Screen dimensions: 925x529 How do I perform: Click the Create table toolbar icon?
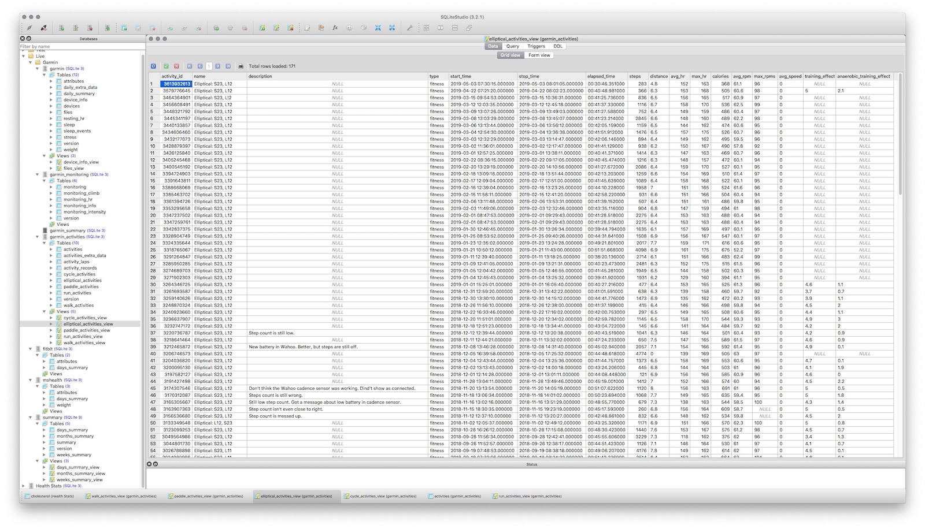[x=124, y=28]
